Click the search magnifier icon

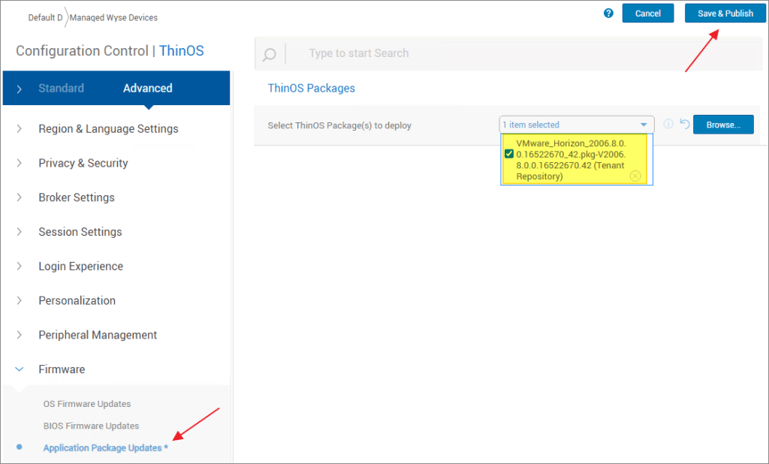point(269,54)
